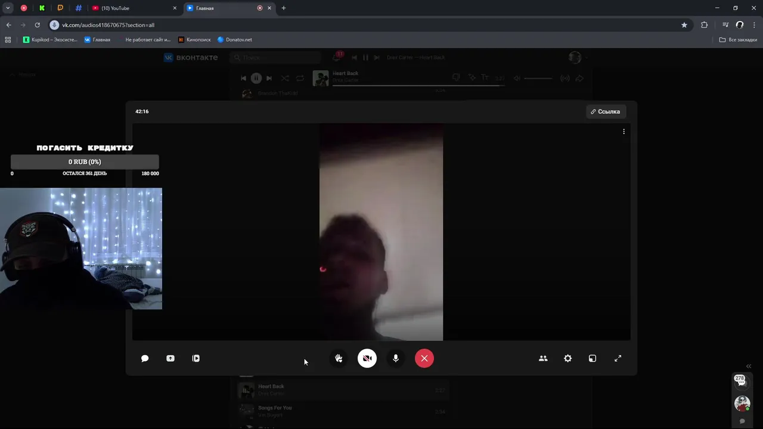The width and height of the screenshot is (763, 429).
Task: Toggle shuffle in audio player
Action: (285, 78)
